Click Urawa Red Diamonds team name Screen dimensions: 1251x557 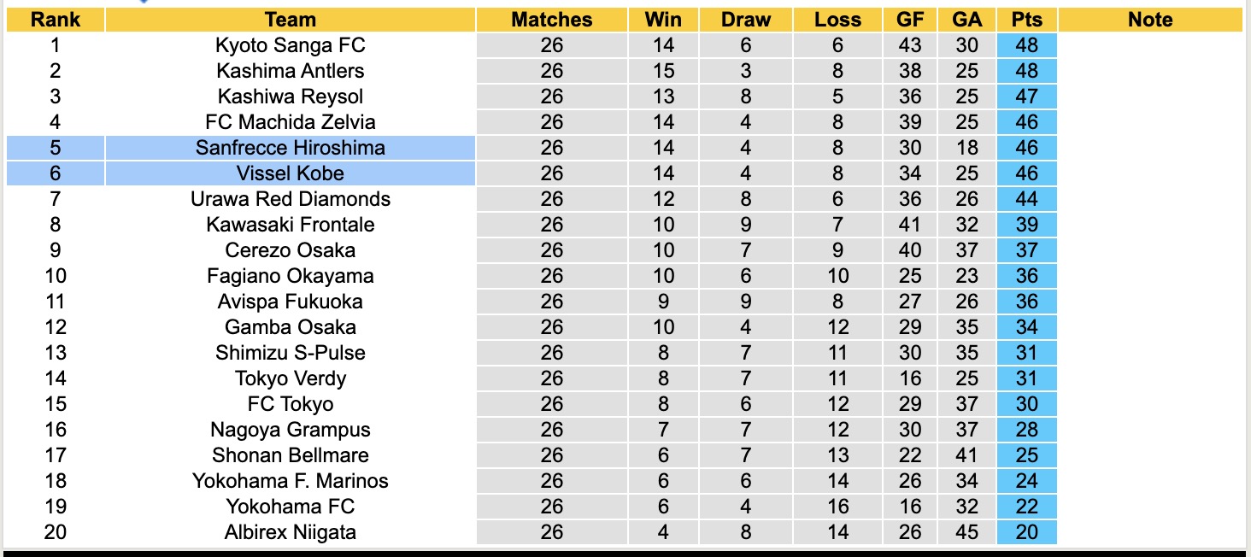click(291, 199)
